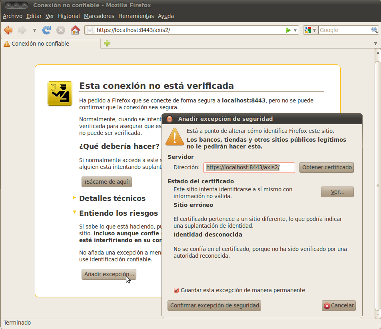Click the site identity icon in address bar
The image size is (381, 329).
pos(90,30)
